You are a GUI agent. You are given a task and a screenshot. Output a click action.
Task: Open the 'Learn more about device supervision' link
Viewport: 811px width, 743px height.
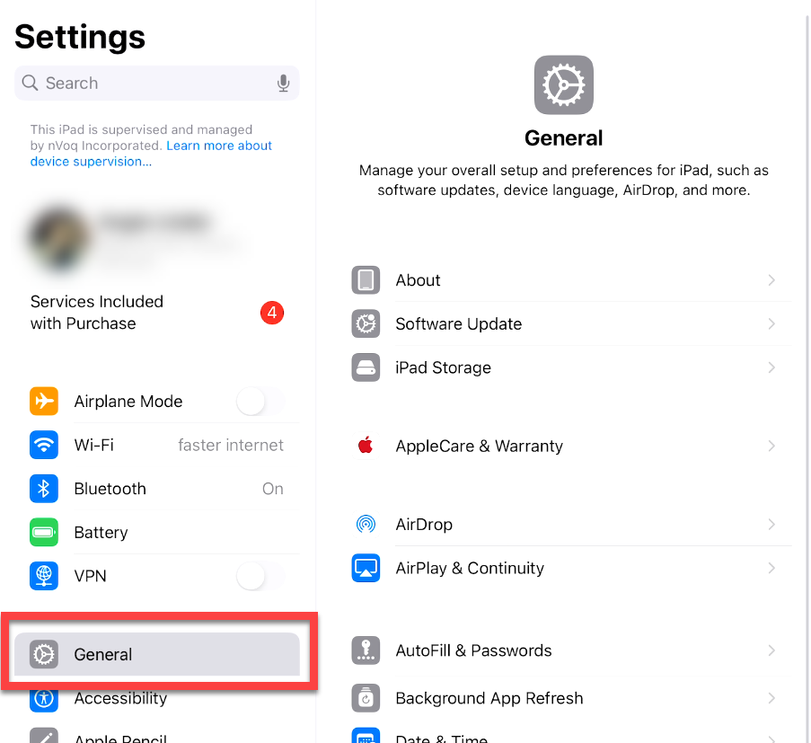(218, 146)
